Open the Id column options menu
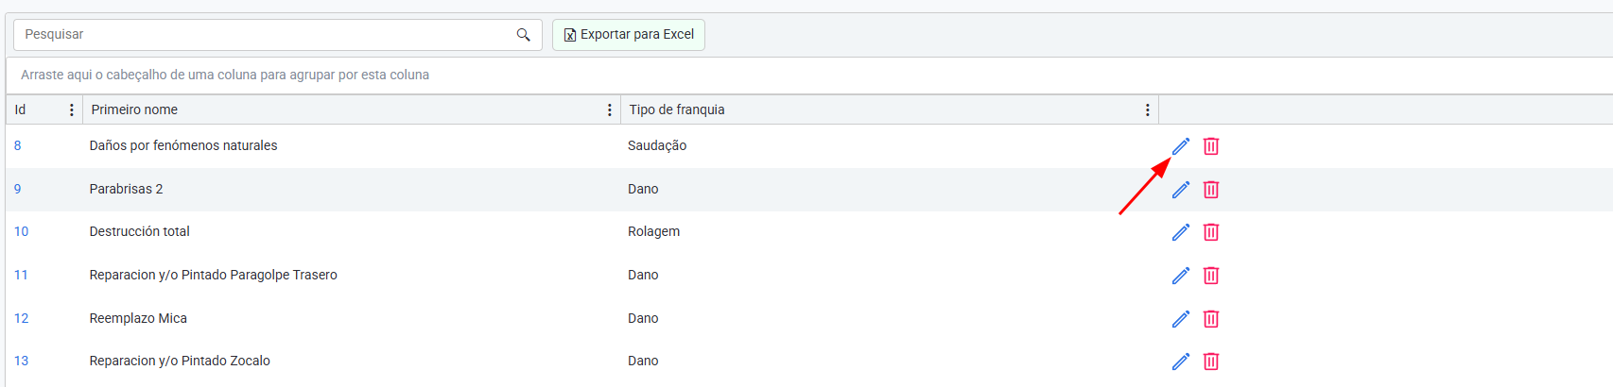The width and height of the screenshot is (1613, 387). [72, 110]
